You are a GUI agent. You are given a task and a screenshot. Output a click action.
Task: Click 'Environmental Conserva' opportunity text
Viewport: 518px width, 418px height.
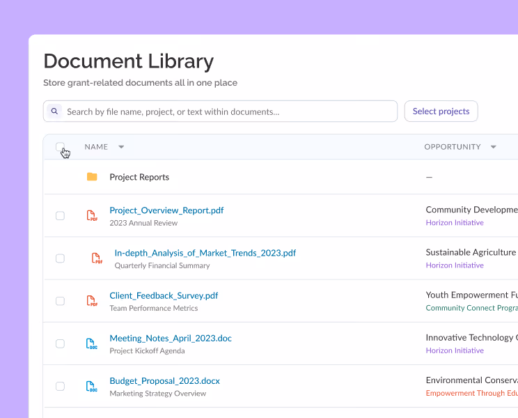(x=472, y=380)
